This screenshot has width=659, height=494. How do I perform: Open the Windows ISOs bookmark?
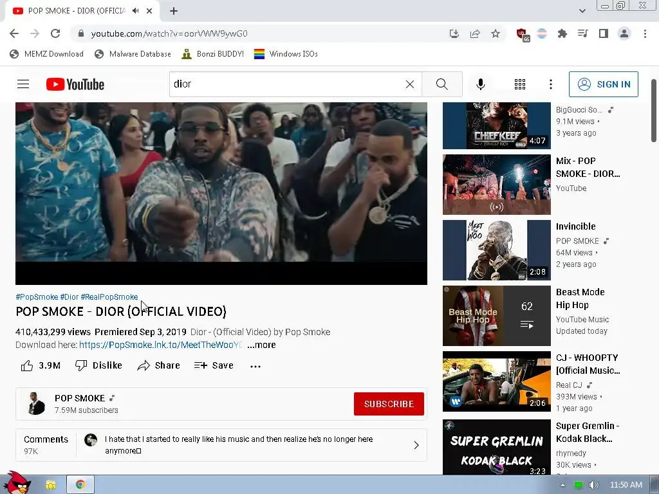(x=286, y=54)
